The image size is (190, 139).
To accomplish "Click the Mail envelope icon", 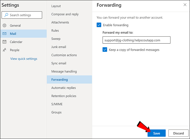I will [x=5, y=34].
